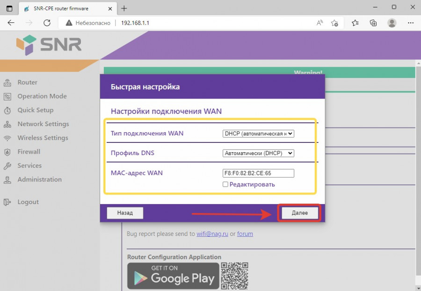Click the Router icon in sidebar
The width and height of the screenshot is (421, 291).
point(7,83)
